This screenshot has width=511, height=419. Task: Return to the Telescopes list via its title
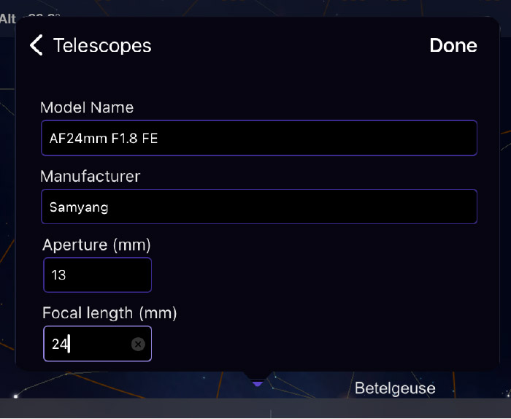[x=102, y=45]
